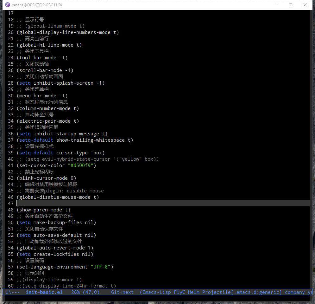Click the commented display-time-24hr-format line

66,286
